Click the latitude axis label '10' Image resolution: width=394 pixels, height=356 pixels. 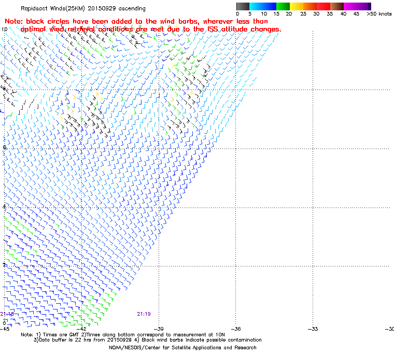pyautogui.click(x=4, y=29)
